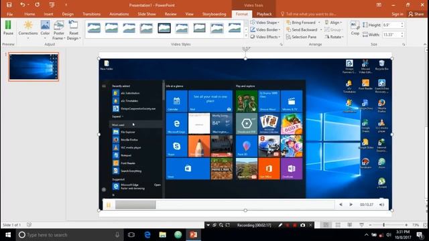Switch to the Insert tab
Image resolution: width=429 pixels, height=241 pixels.
point(48,14)
